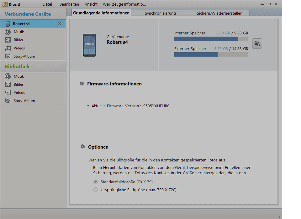Open the Ansicht menu
301x219 pixels.
(x=91, y=4)
